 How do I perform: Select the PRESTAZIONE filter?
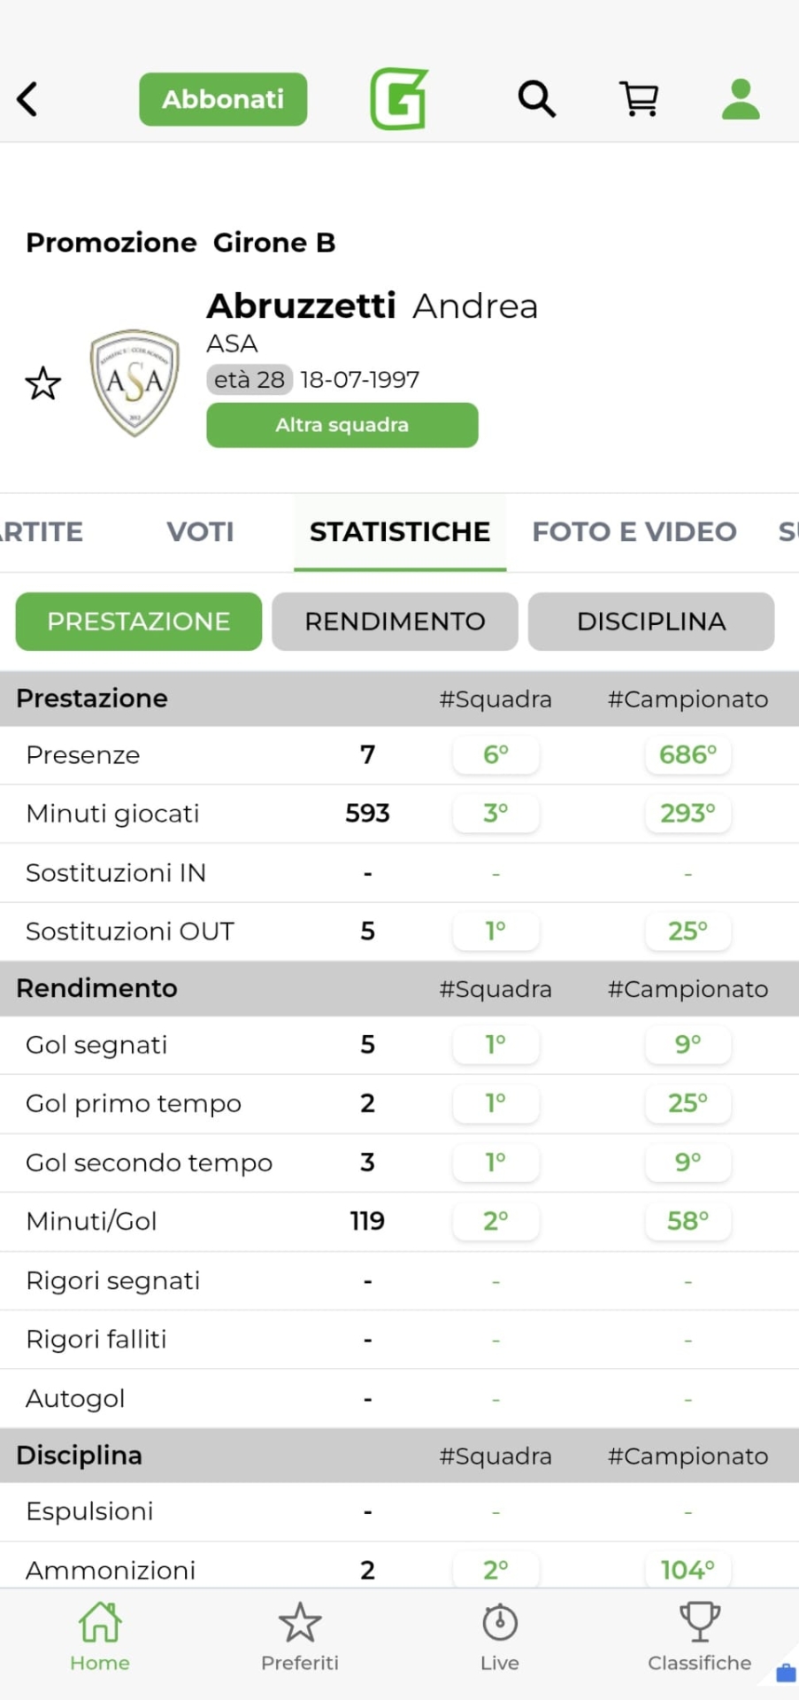[139, 622]
